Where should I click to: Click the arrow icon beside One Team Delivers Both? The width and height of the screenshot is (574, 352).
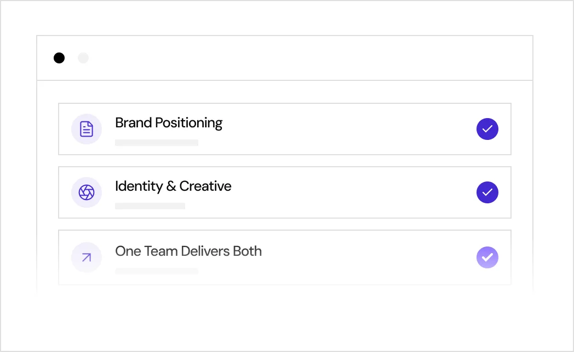(x=87, y=257)
